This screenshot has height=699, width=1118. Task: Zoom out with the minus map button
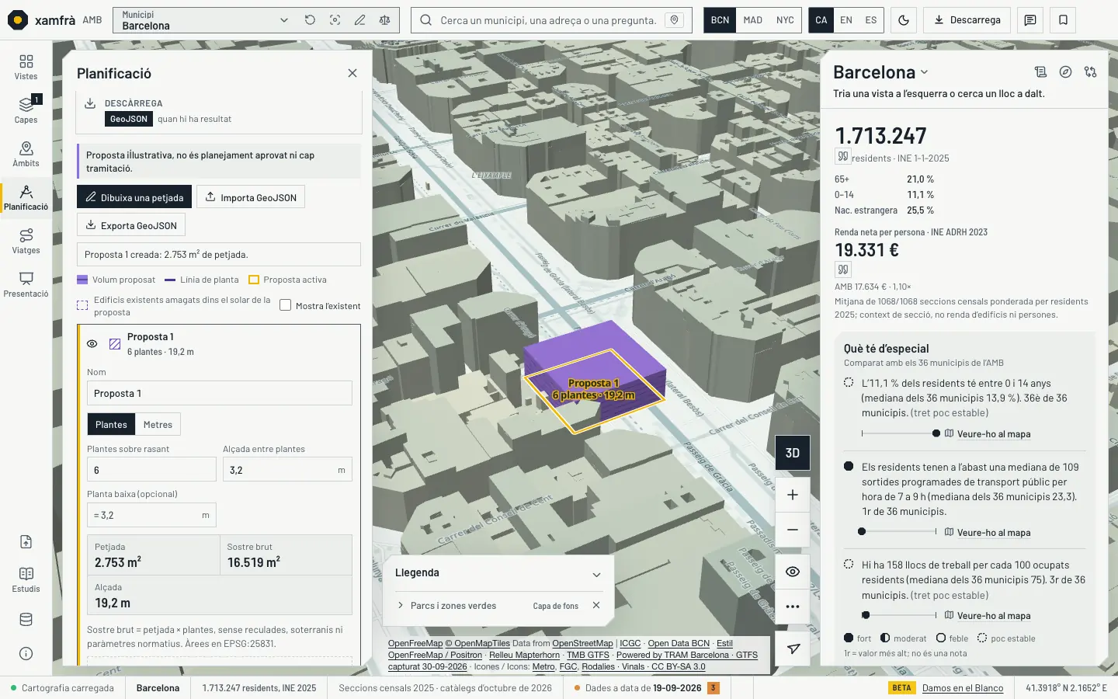click(x=793, y=530)
